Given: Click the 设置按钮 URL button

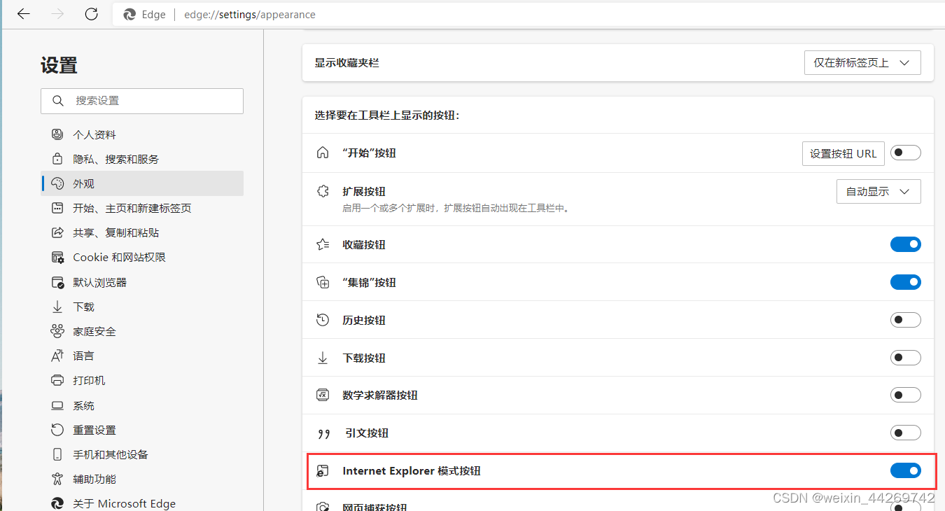Looking at the screenshot, I should coord(843,153).
